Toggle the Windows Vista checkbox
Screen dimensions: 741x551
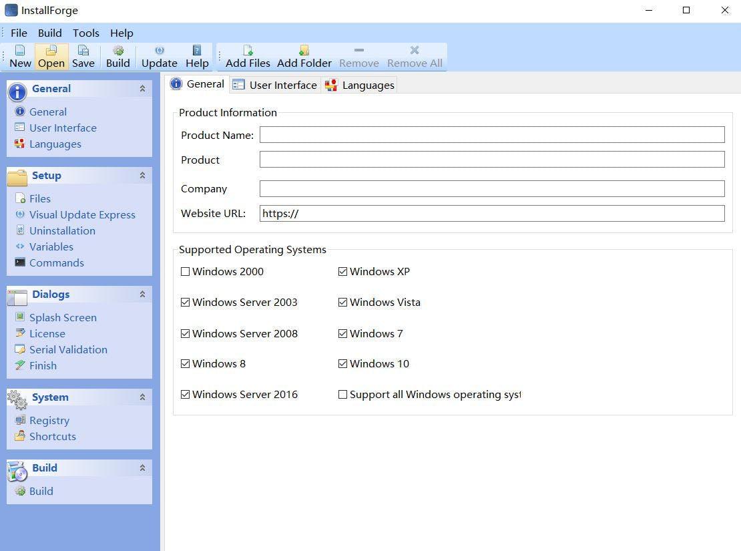pos(342,303)
